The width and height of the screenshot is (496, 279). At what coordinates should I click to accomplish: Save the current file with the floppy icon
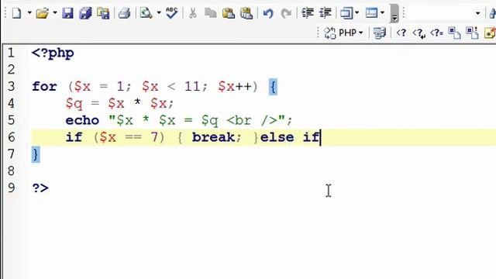pos(67,13)
